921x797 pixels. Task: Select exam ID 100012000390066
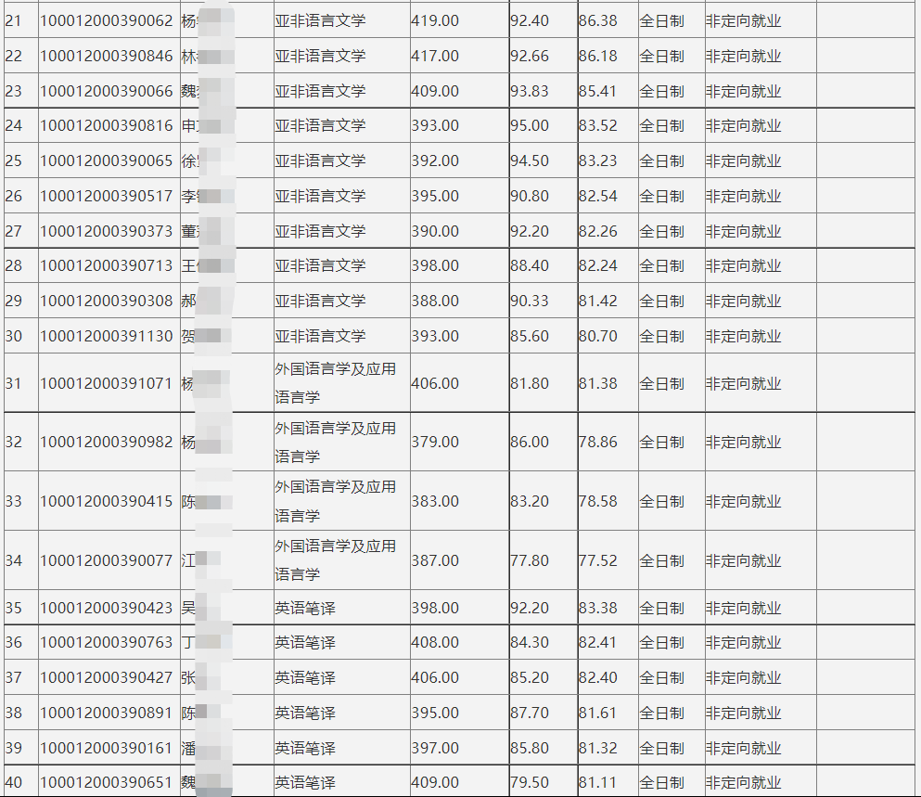tap(107, 92)
